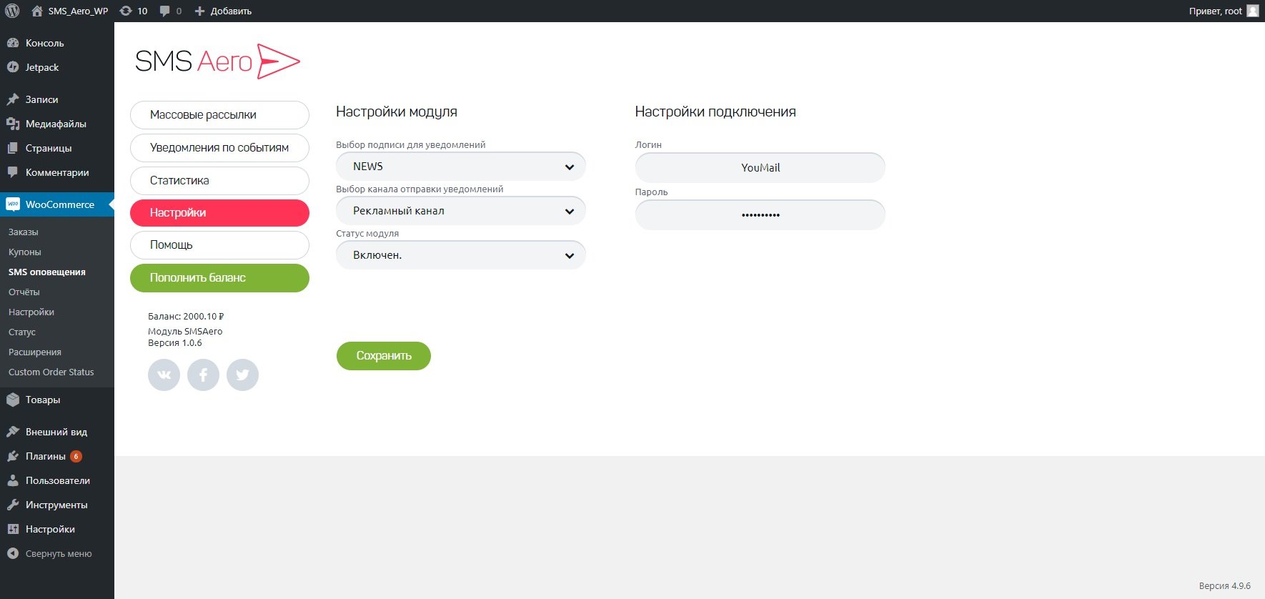Expand the Рекламный канал dropdown
The height and width of the screenshot is (599, 1265).
pyautogui.click(x=461, y=211)
